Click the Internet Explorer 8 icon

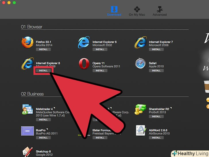pyautogui.click(x=28, y=64)
